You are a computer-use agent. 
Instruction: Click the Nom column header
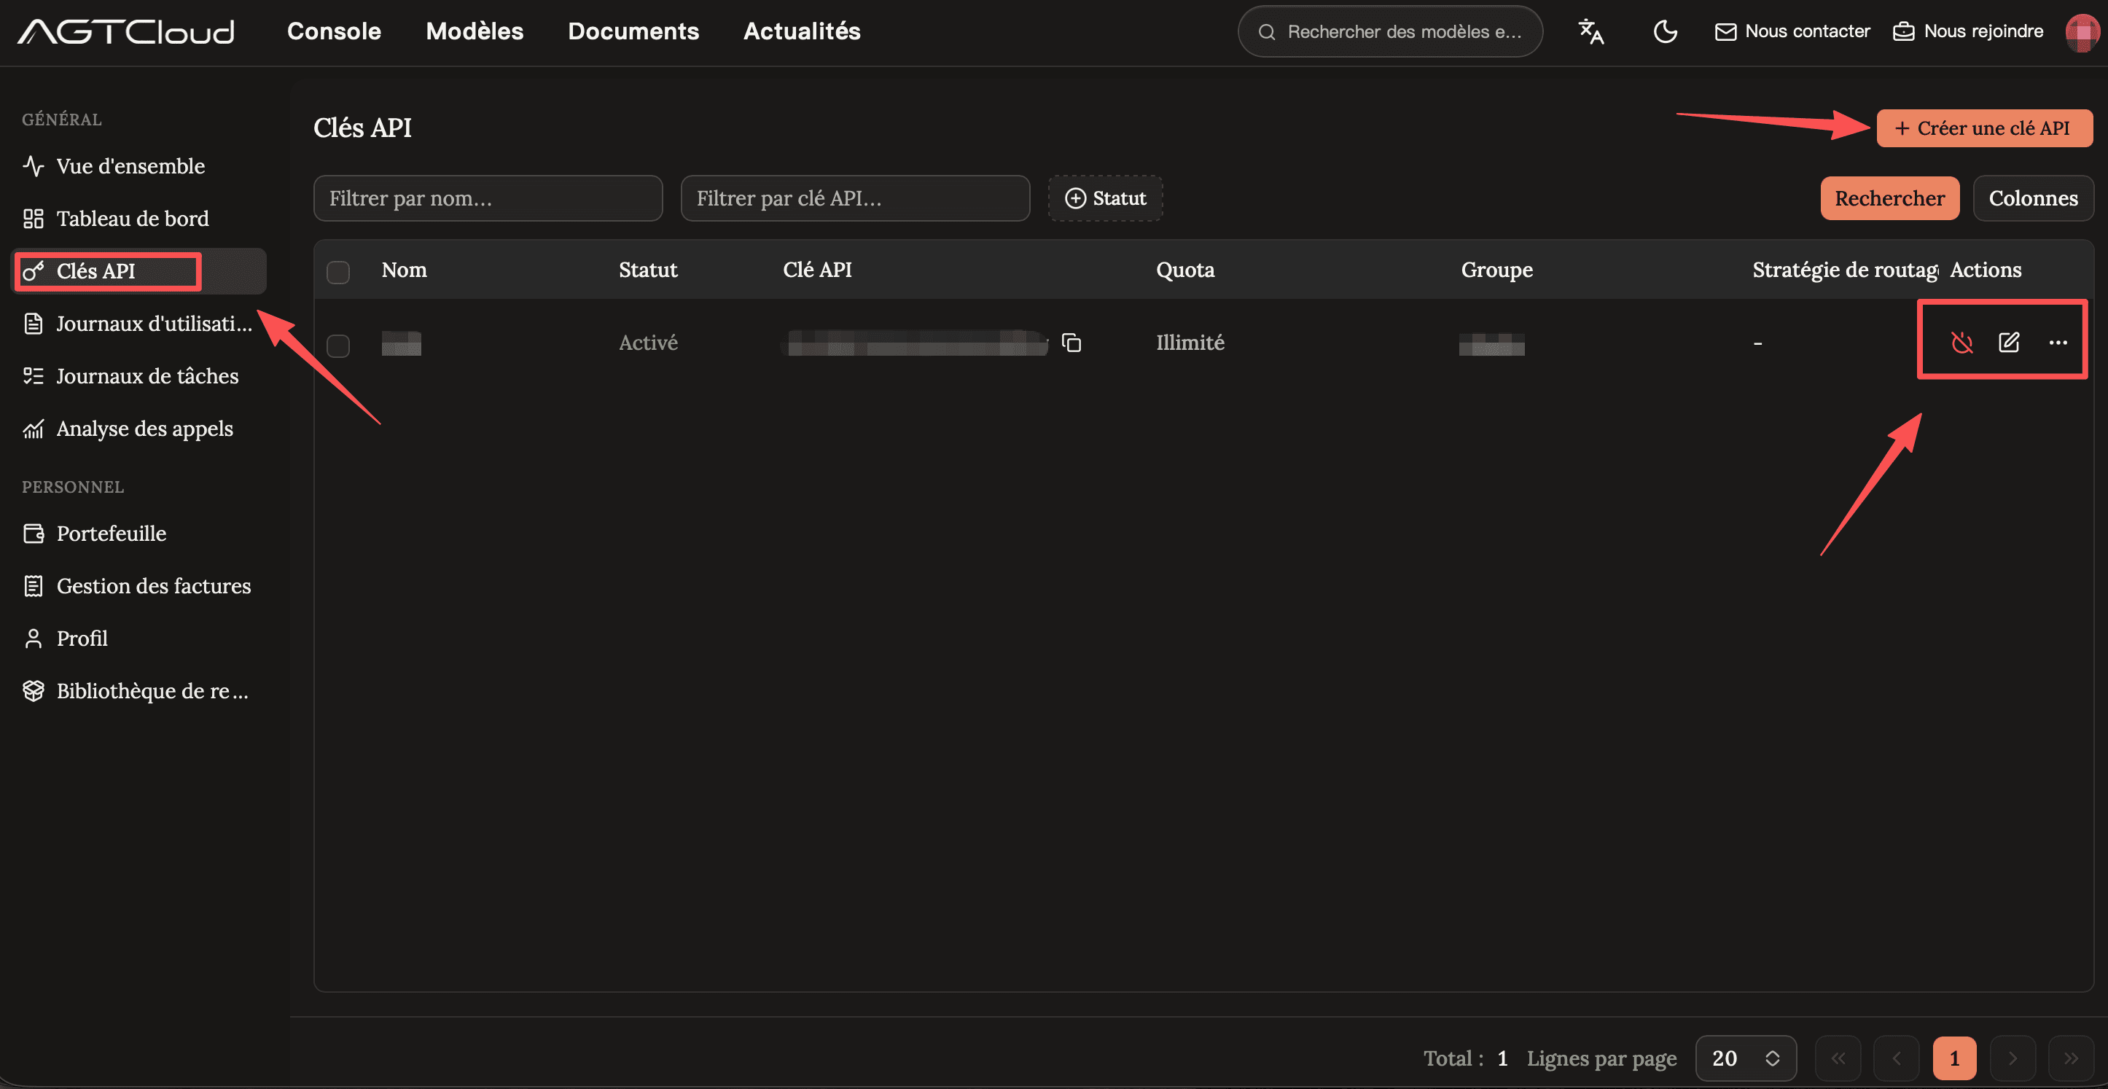click(405, 270)
